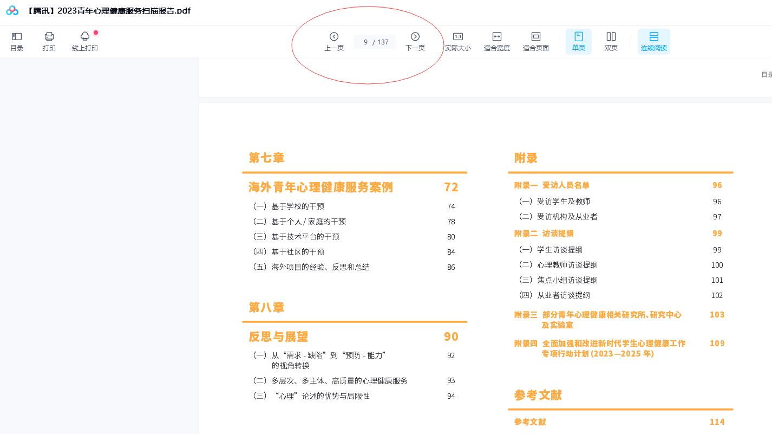772x434 pixels.
Task: Click the 参考文献 entry with page 114
Action: tap(530, 422)
